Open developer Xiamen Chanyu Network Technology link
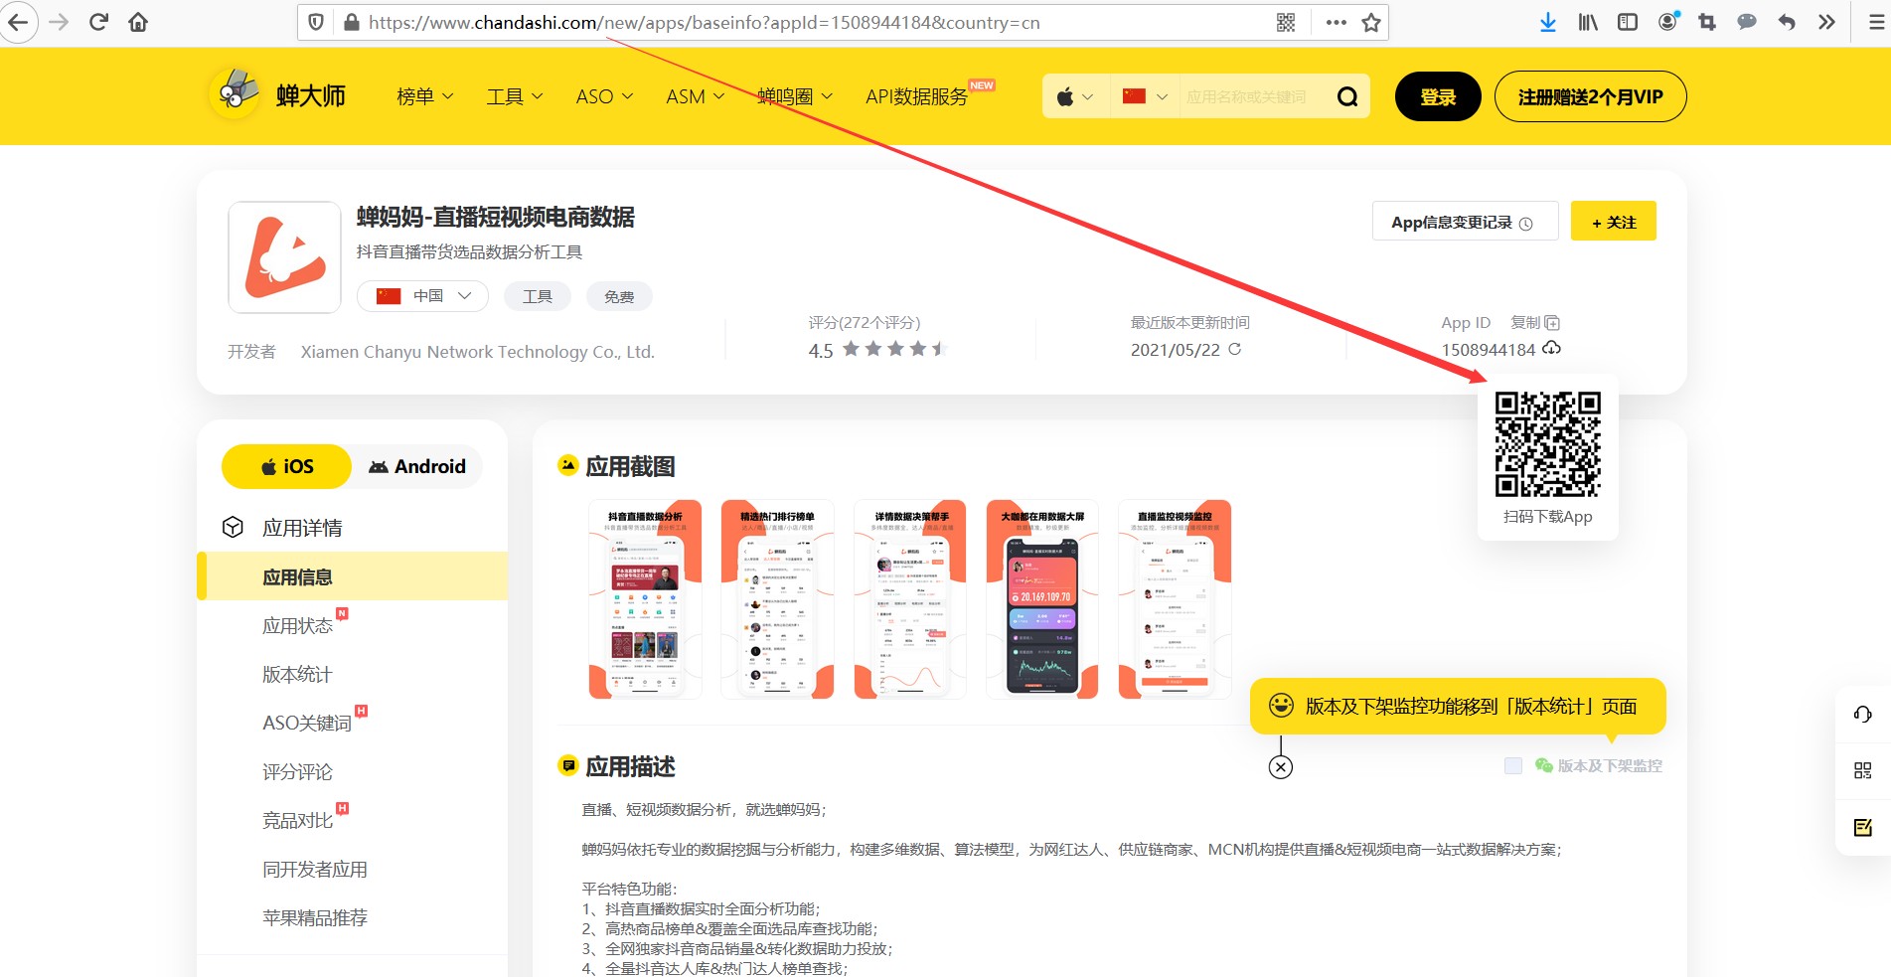The height and width of the screenshot is (977, 1891). coord(478,352)
